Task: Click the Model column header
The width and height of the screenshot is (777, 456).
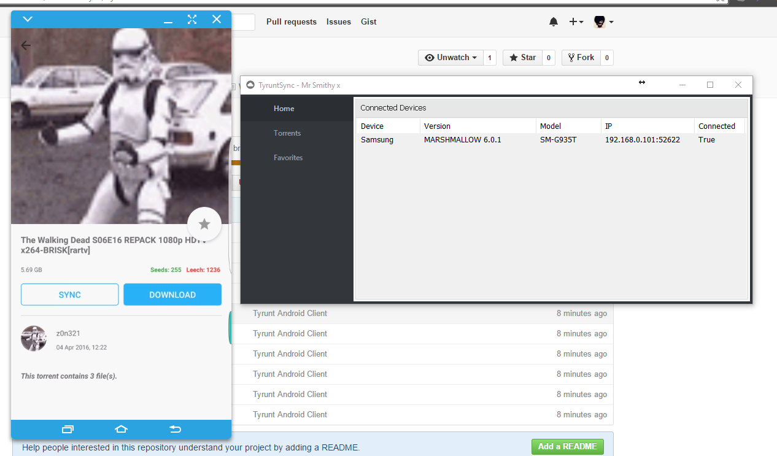Action: point(568,126)
